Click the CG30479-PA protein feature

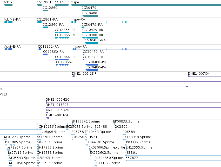[x=84, y=54]
